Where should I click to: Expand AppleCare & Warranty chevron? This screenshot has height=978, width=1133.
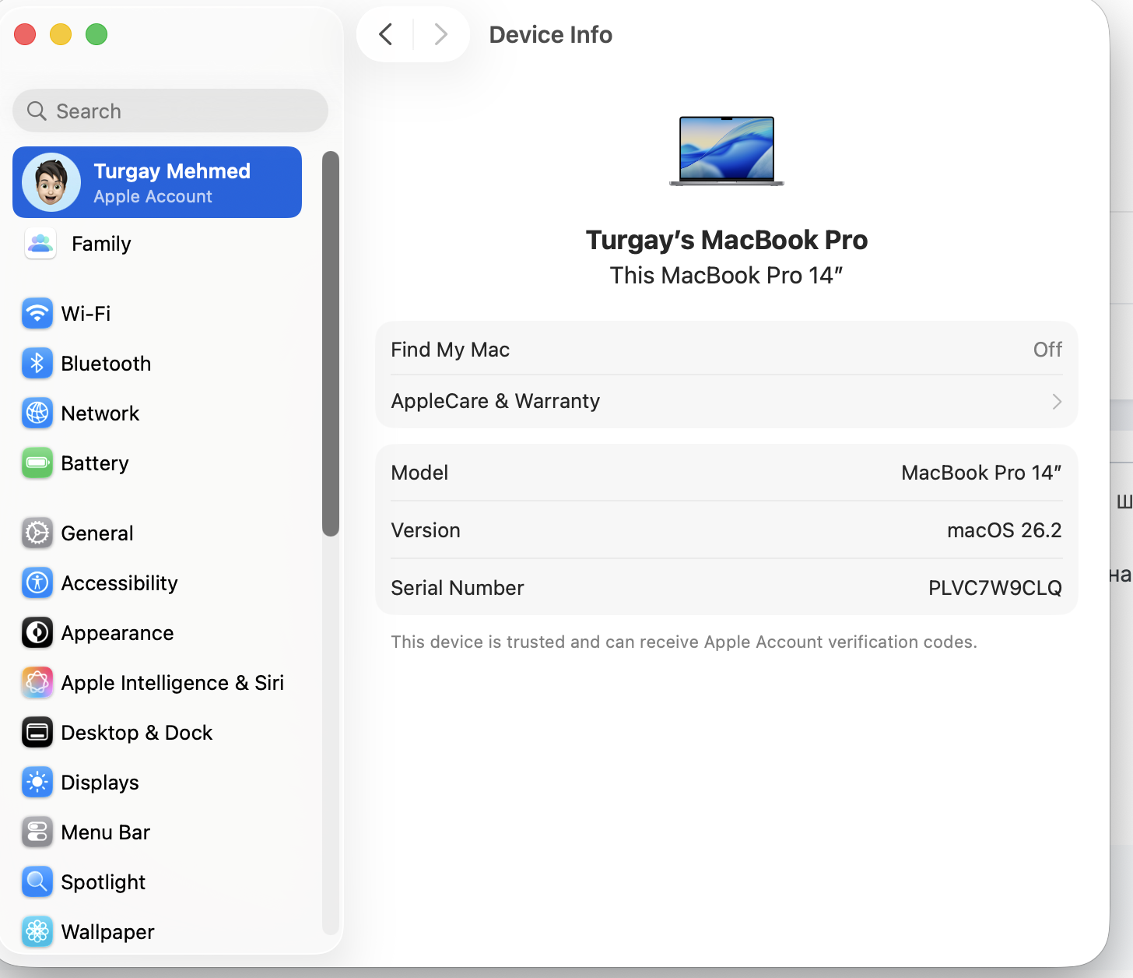1056,402
